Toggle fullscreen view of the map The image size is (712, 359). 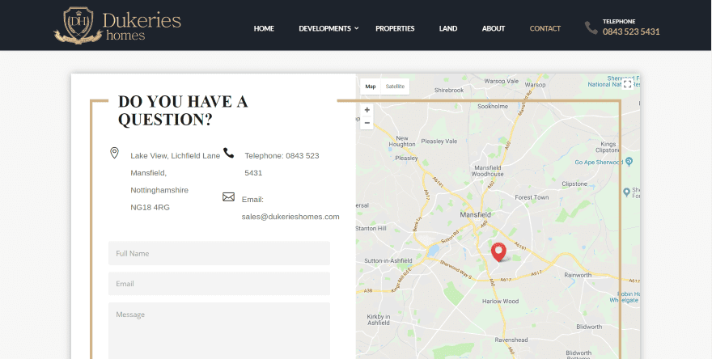(x=627, y=84)
